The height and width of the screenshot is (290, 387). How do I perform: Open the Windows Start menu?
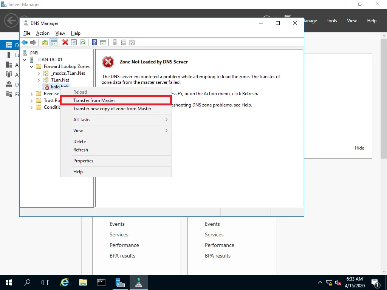pos(9,282)
